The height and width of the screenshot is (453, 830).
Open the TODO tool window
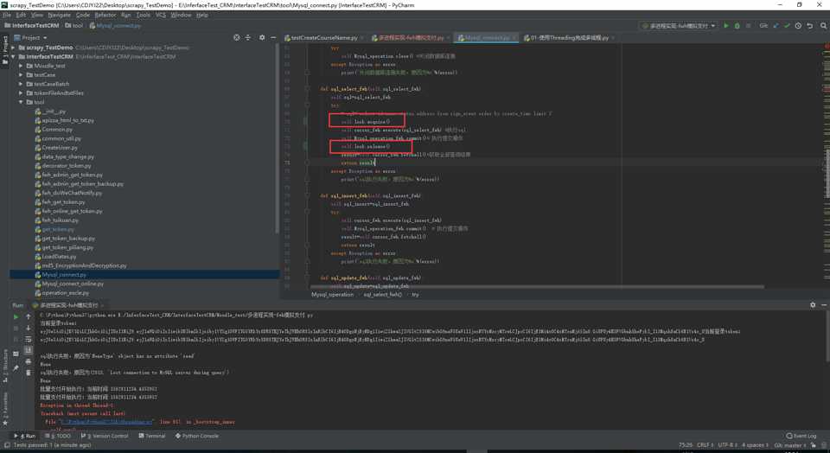[x=58, y=436]
